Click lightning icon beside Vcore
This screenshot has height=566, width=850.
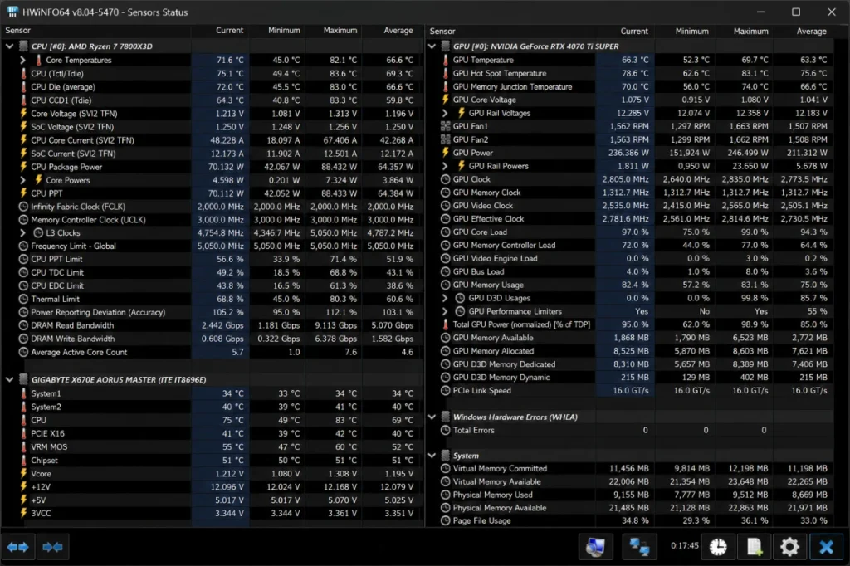coord(23,473)
